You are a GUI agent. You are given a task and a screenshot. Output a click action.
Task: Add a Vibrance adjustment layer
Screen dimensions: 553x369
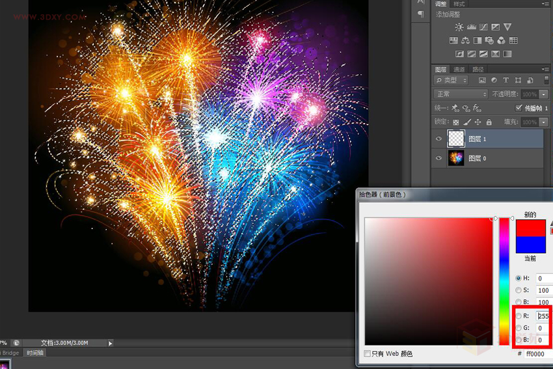coord(507,27)
